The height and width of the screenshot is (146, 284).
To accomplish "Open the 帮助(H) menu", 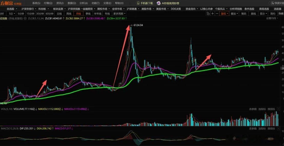I will pyautogui.click(x=119, y=3).
